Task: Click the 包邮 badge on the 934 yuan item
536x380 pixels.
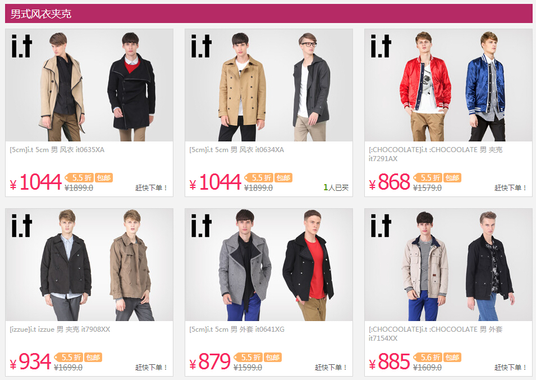Action: tap(93, 358)
